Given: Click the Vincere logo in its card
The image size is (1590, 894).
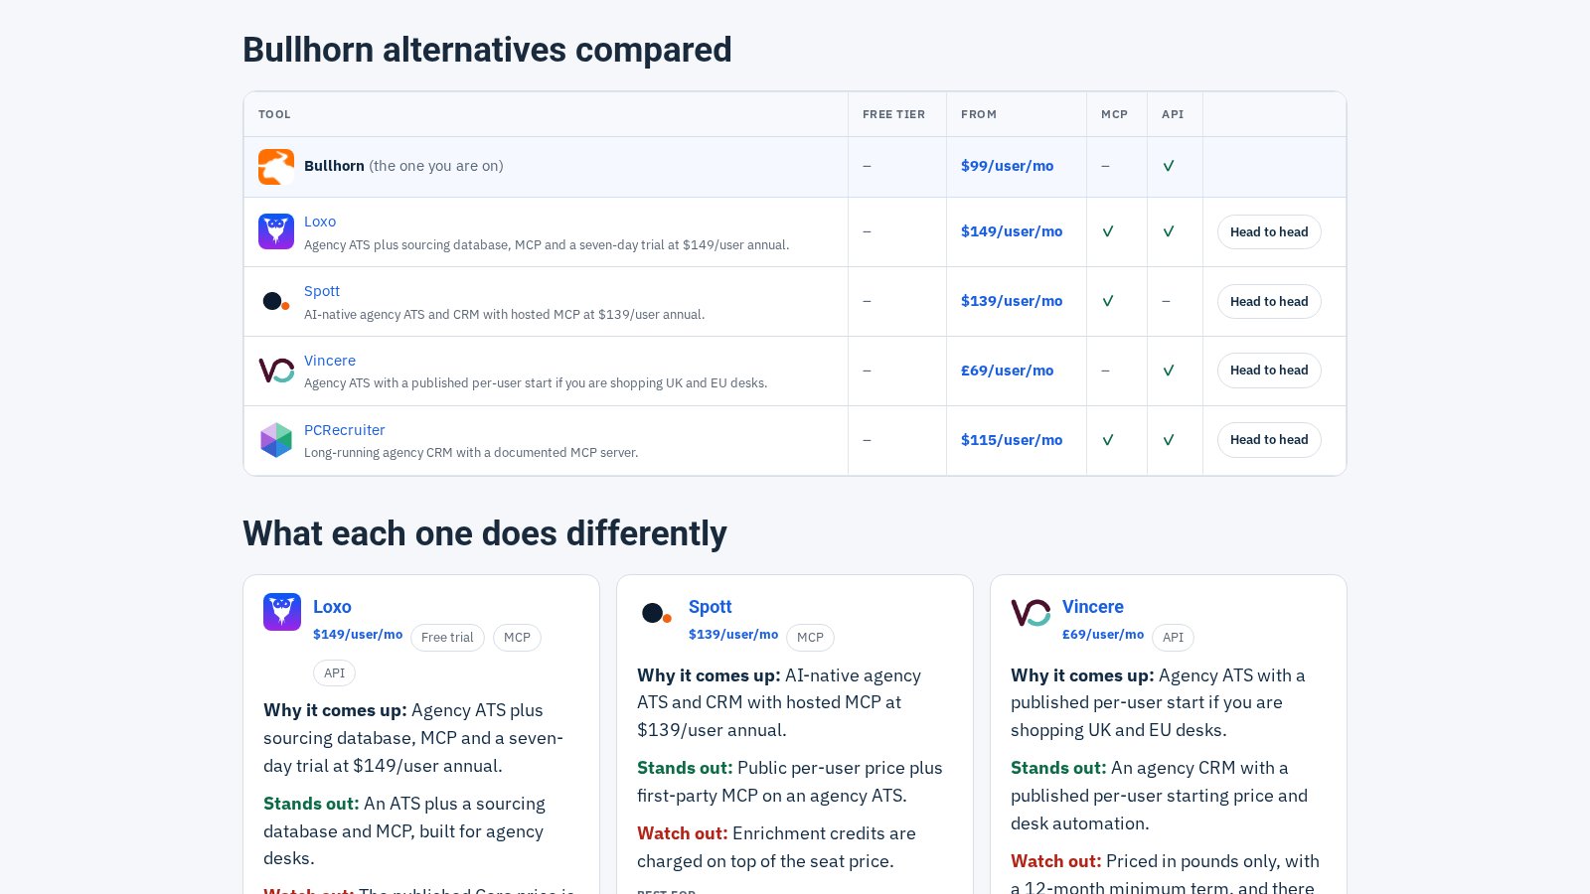Looking at the screenshot, I should pos(1030,612).
